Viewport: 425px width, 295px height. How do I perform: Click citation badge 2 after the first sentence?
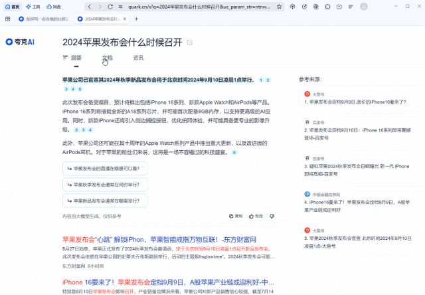pos(268,80)
